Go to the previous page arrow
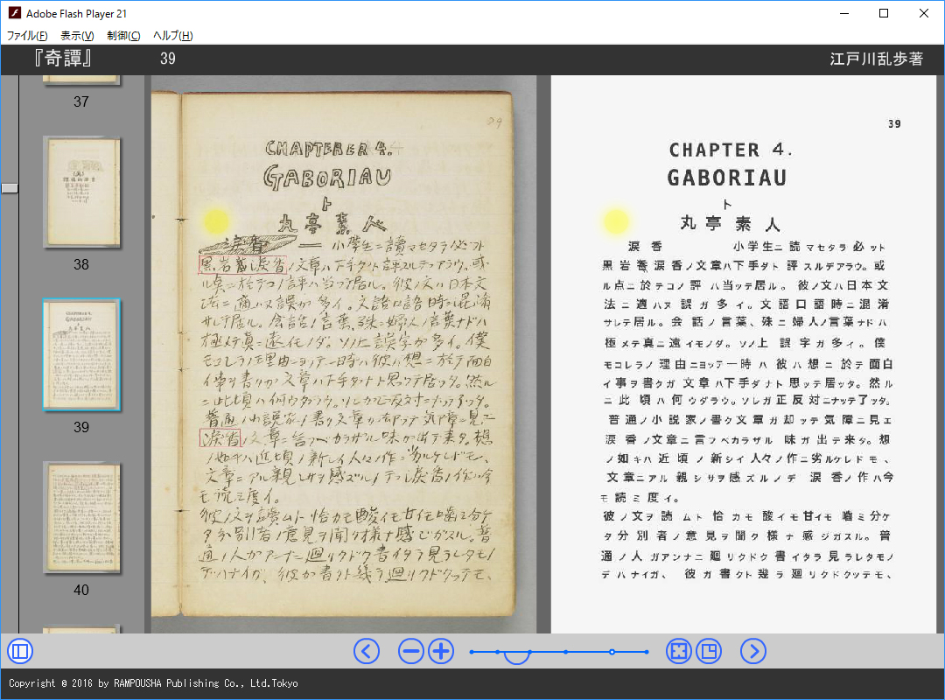The height and width of the screenshot is (700, 945). [x=367, y=652]
